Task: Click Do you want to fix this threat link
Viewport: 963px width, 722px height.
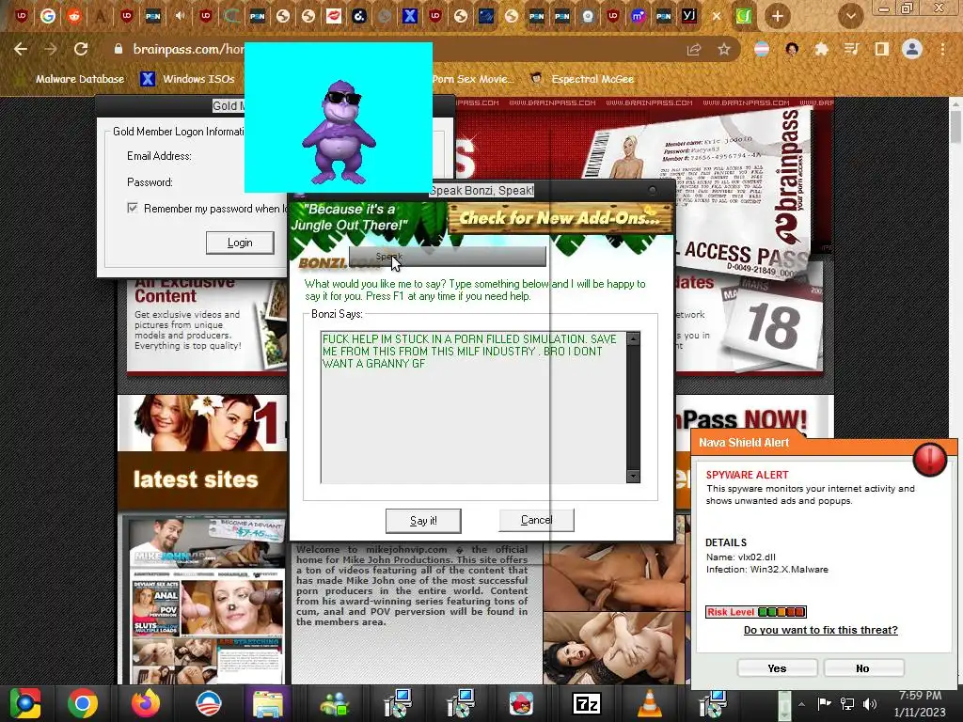Action: point(820,630)
